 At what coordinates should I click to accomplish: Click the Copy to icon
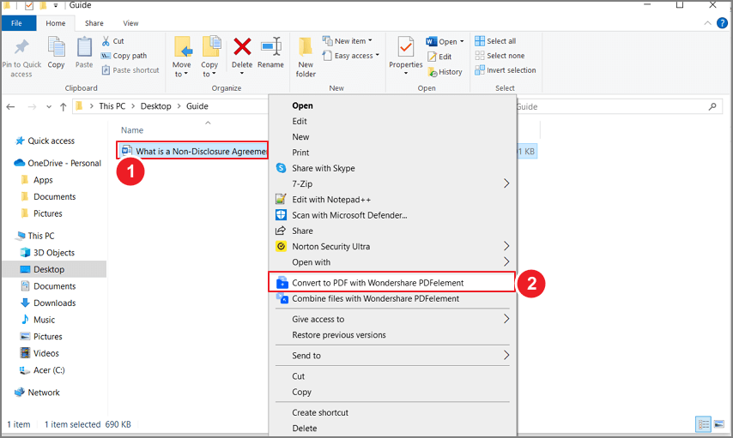pyautogui.click(x=211, y=46)
